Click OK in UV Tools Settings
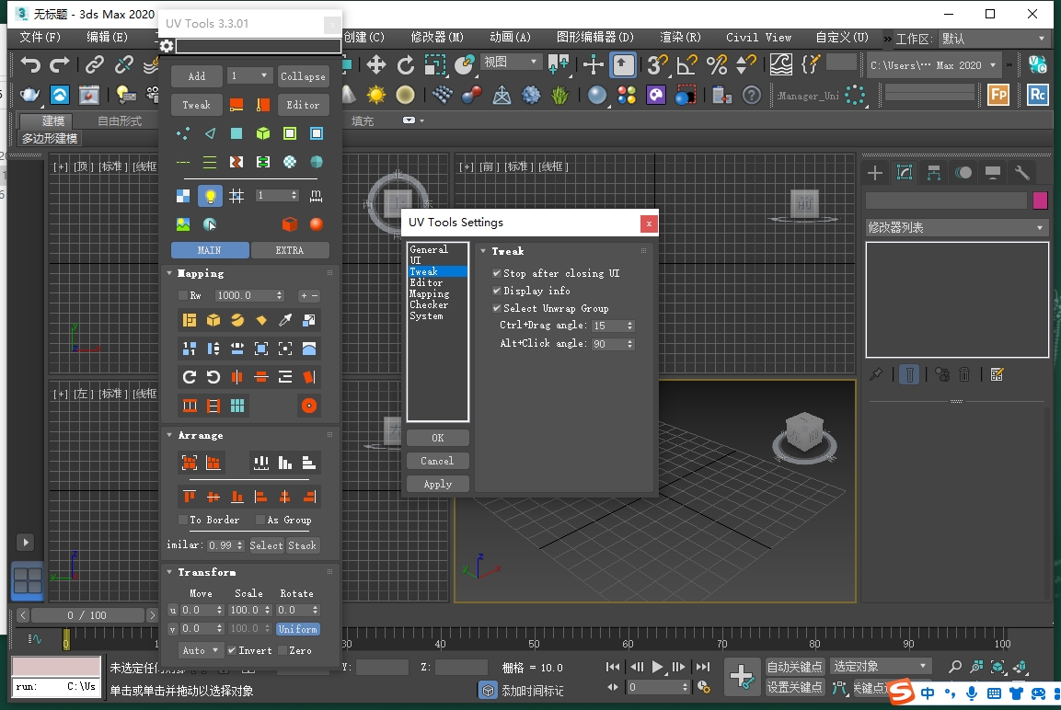Image resolution: width=1061 pixels, height=710 pixels. coord(438,438)
